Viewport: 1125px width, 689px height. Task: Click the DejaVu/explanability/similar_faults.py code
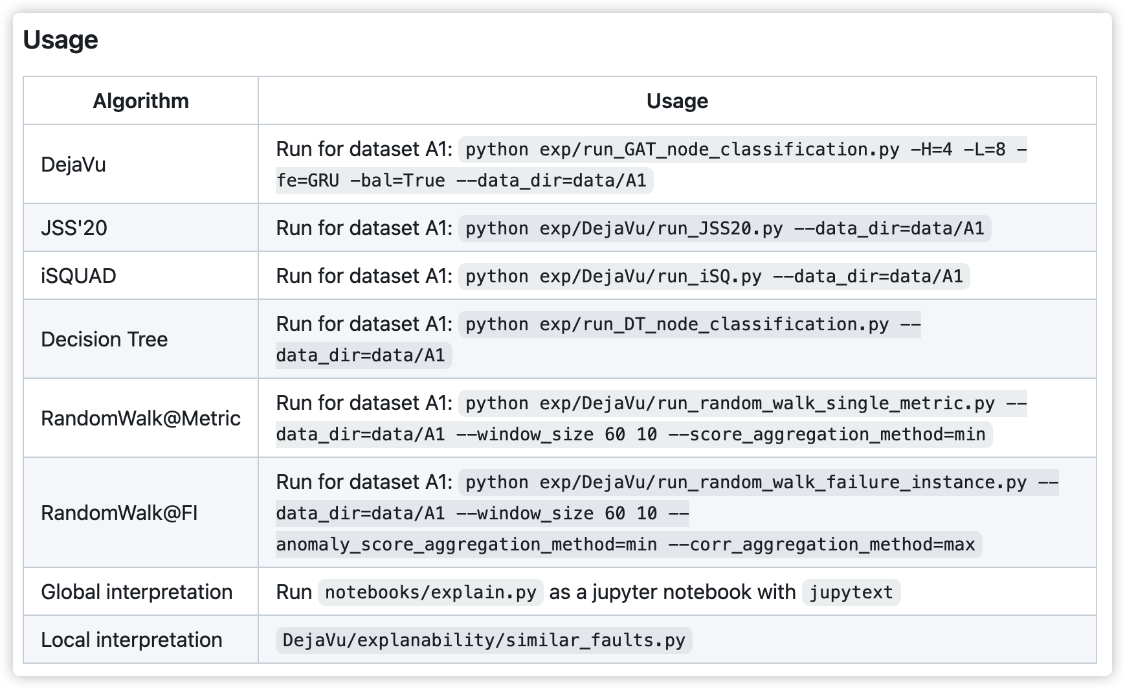(484, 640)
